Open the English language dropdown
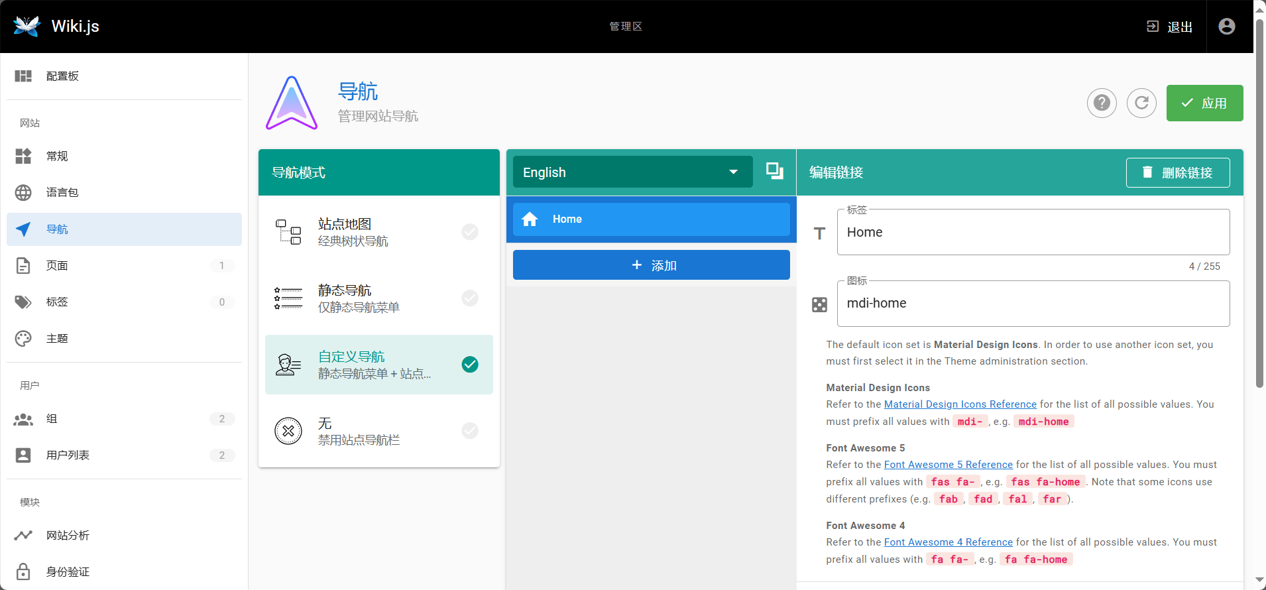1266x590 pixels. coord(632,172)
